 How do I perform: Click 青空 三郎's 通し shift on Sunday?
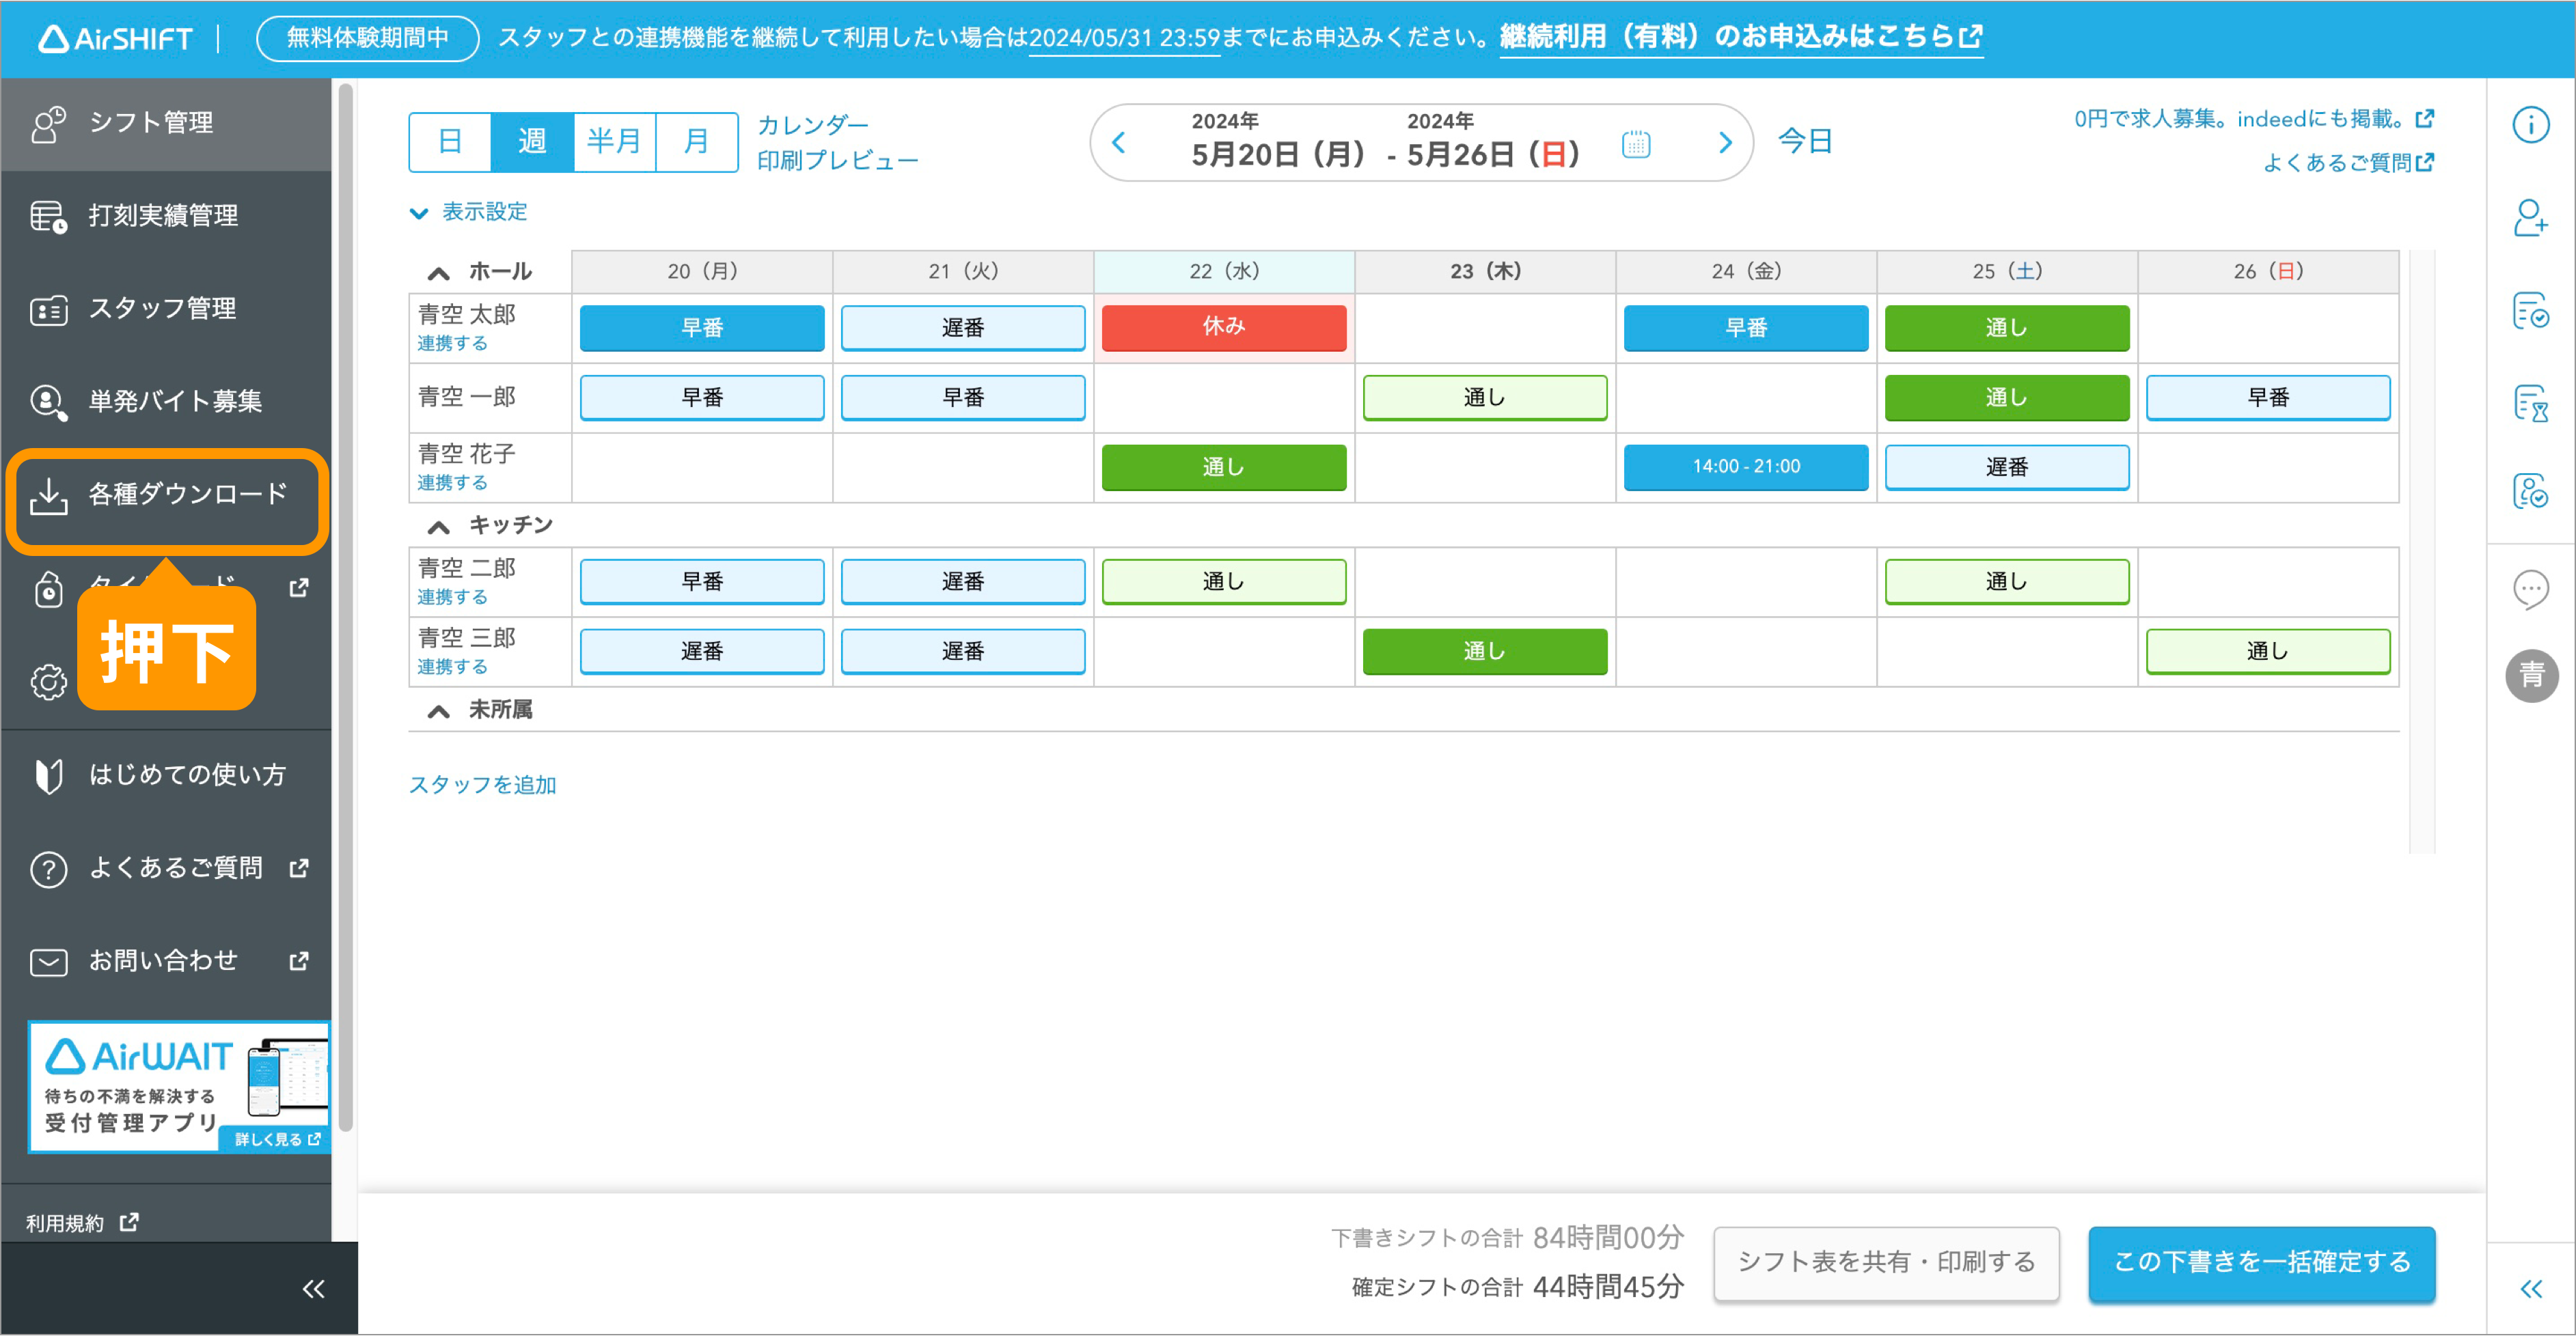point(2268,652)
